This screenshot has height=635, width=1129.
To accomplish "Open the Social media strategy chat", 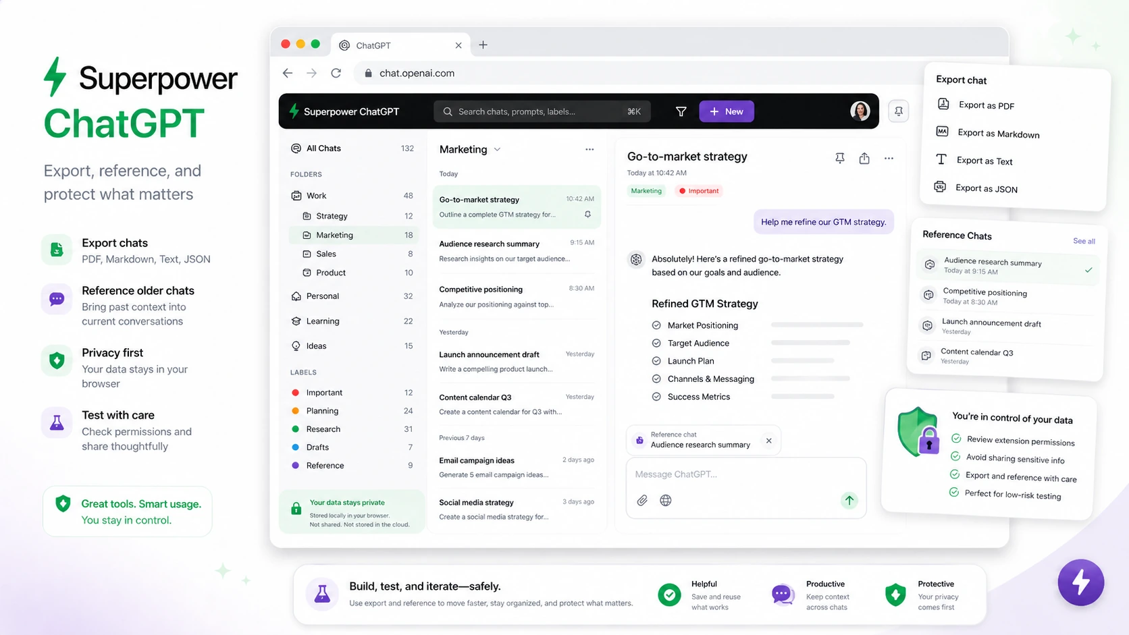I will pyautogui.click(x=517, y=509).
